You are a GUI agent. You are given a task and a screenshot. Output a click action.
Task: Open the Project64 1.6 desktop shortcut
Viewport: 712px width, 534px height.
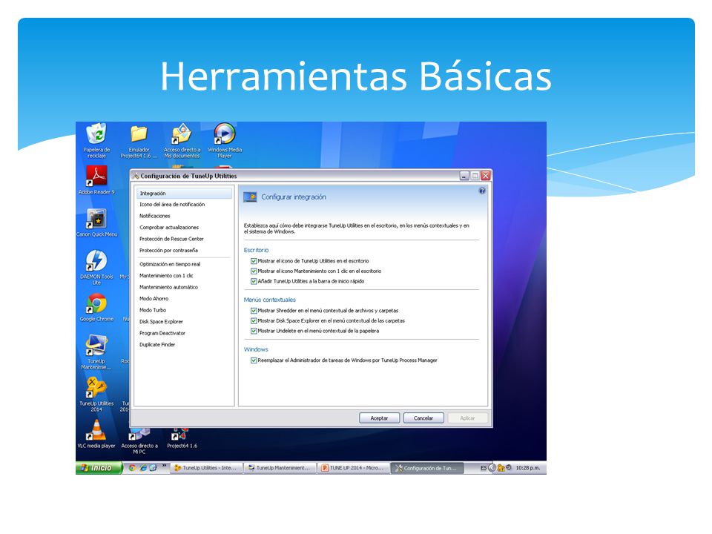coord(182,438)
